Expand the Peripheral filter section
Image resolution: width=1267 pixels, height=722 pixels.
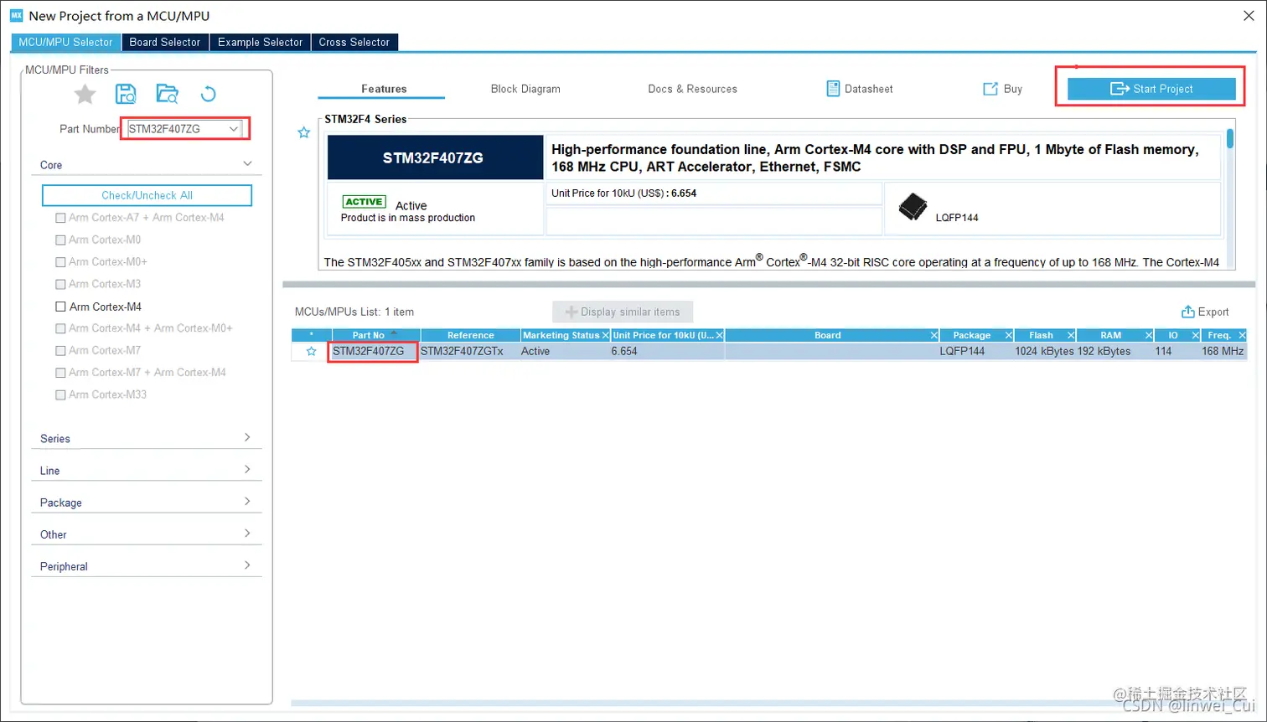[247, 565]
